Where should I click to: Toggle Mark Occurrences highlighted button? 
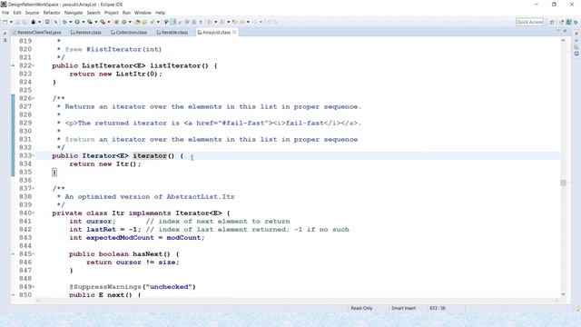(172, 22)
